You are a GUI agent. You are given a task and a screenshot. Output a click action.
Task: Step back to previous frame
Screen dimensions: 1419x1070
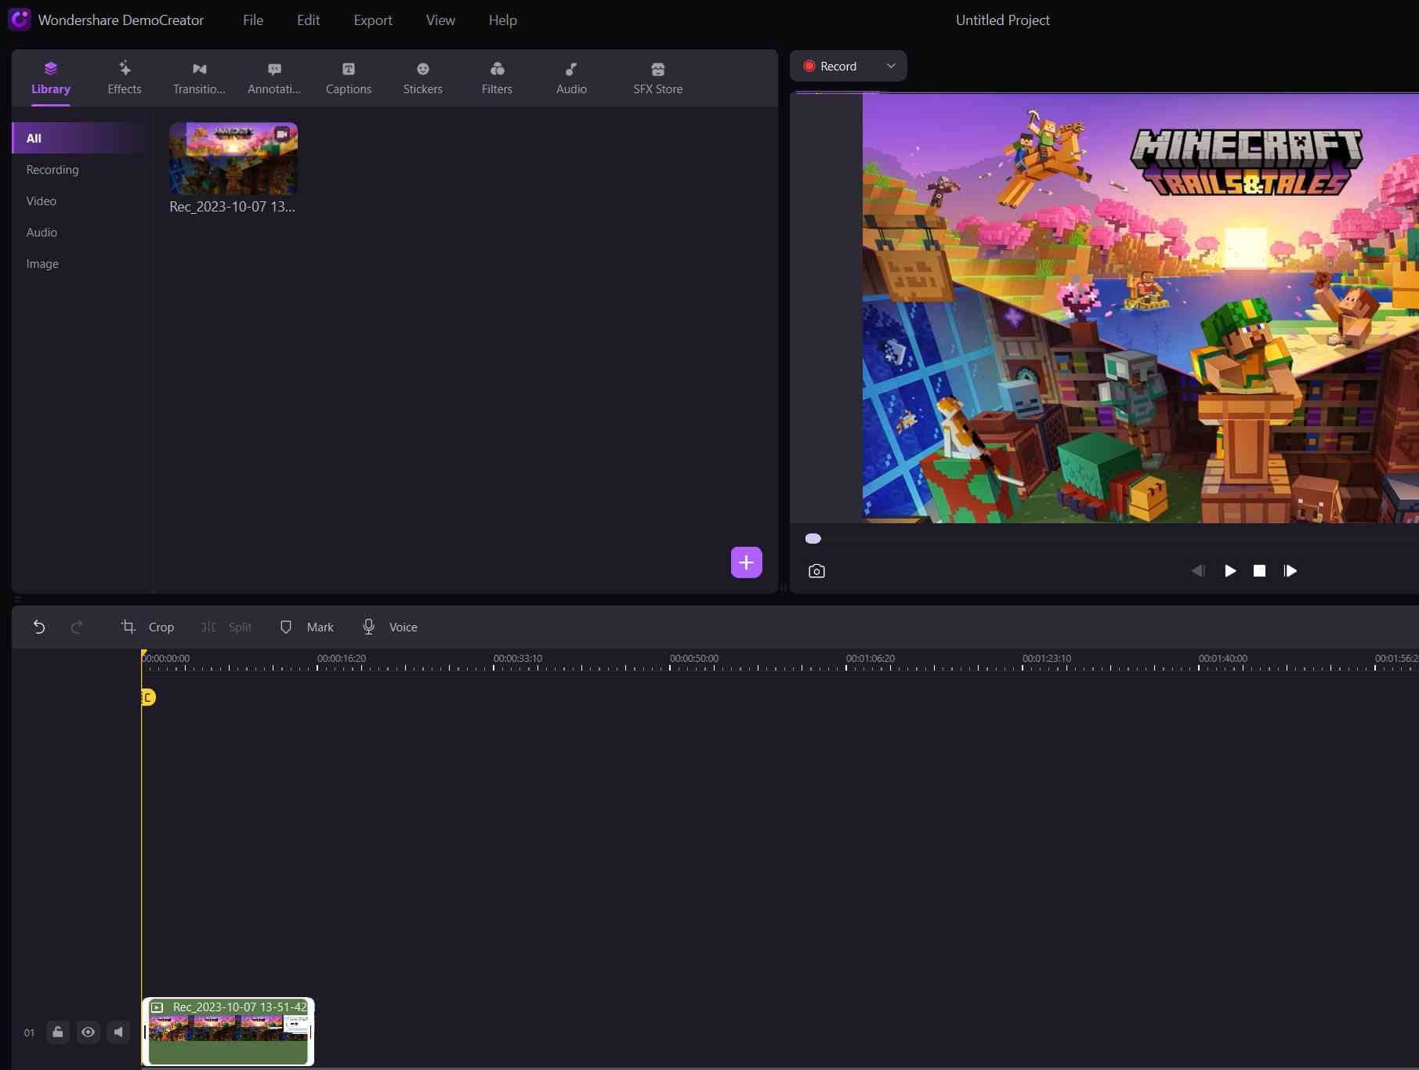[1198, 571]
